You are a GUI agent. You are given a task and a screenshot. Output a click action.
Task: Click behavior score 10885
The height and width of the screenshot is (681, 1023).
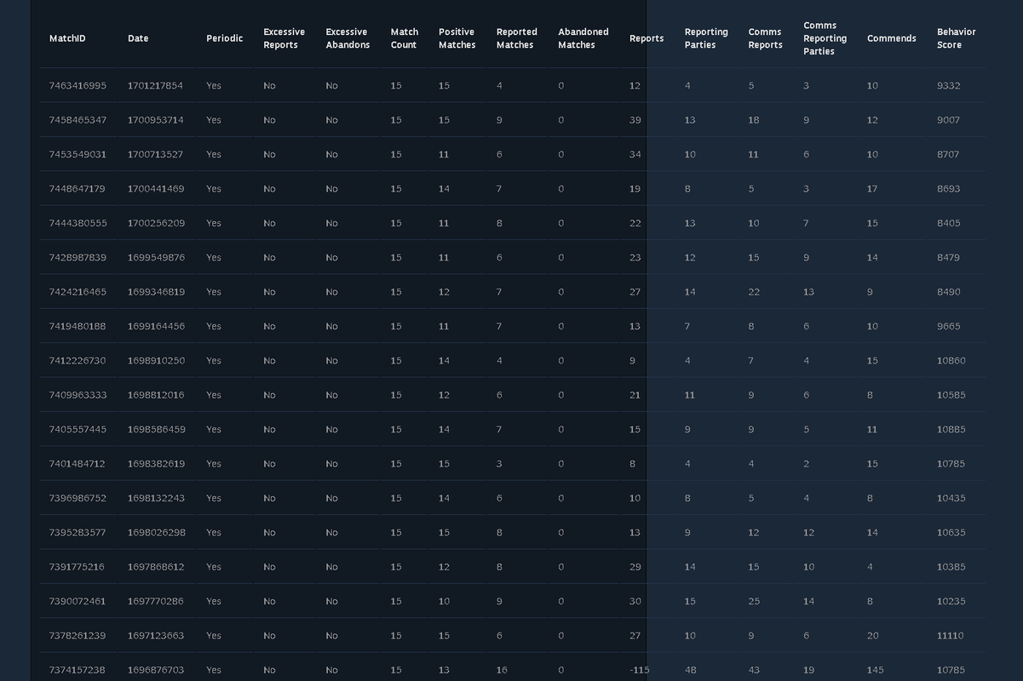tap(951, 430)
